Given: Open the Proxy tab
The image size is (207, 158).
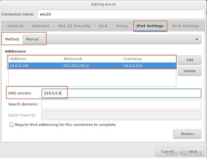Looking at the screenshot, I should pyautogui.click(x=122, y=26).
